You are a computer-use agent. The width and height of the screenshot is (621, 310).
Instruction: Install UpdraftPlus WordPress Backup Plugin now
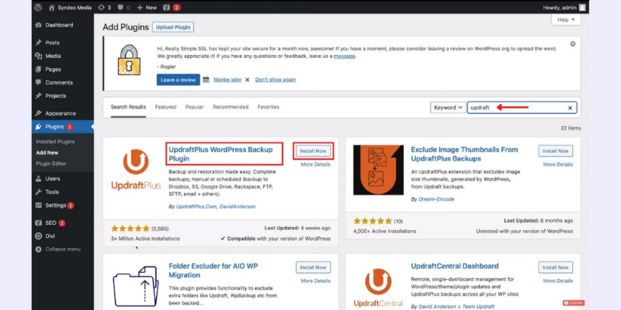tap(313, 151)
